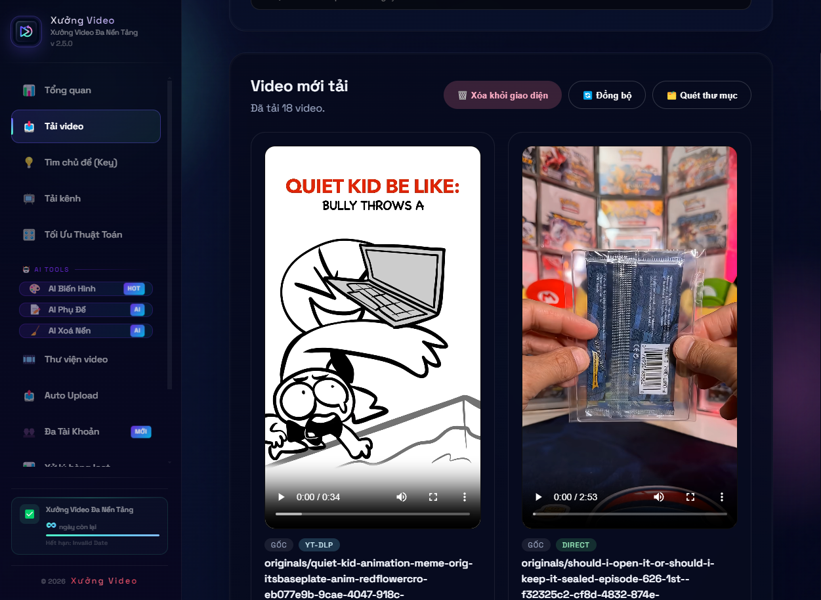Click the Tải kênh TV icon
Image resolution: width=821 pixels, height=600 pixels.
pos(29,199)
